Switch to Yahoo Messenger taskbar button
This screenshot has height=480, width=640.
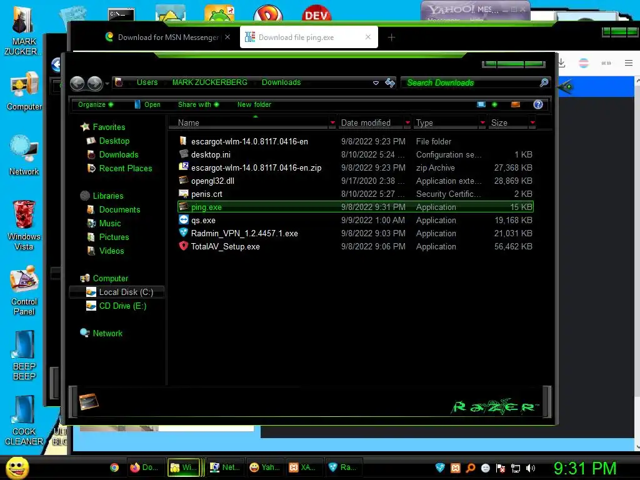tap(265, 467)
